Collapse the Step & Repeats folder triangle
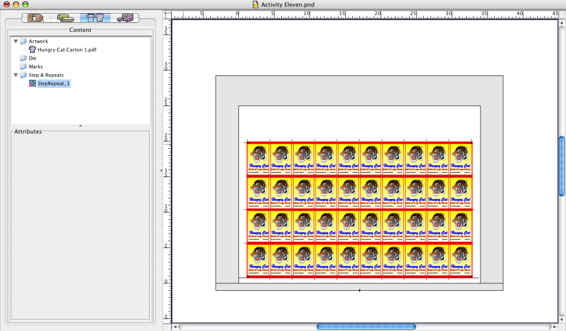 tap(16, 75)
